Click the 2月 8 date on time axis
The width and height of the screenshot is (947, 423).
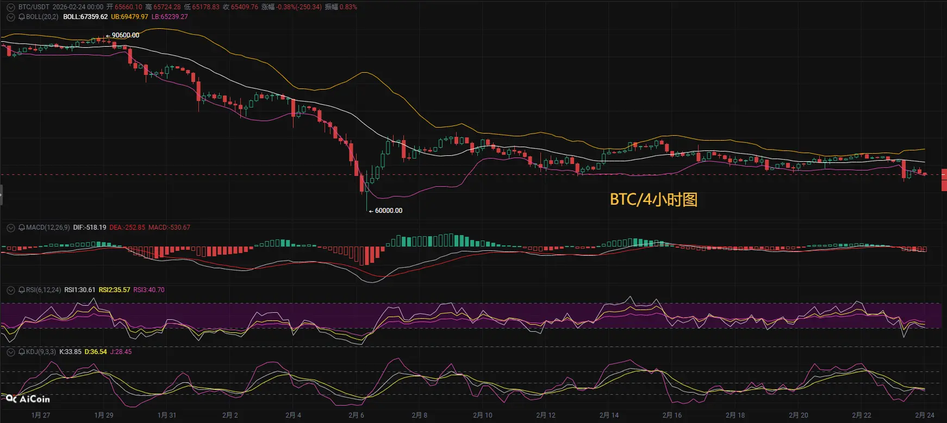point(420,415)
